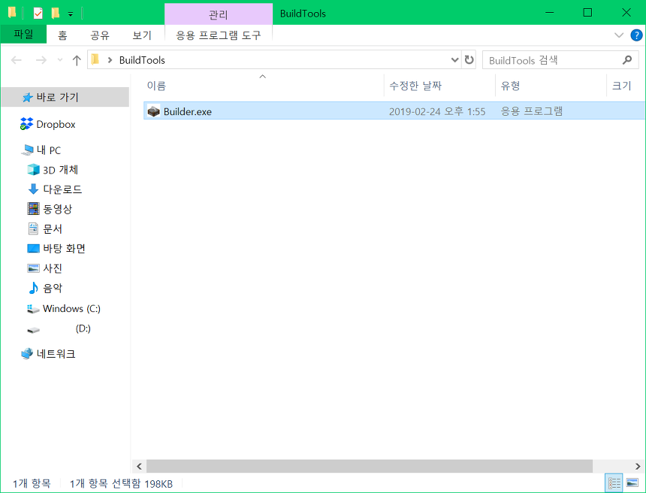Switch to the 보기 ribbon tab
Viewport: 646px width, 493px height.
pyautogui.click(x=142, y=35)
